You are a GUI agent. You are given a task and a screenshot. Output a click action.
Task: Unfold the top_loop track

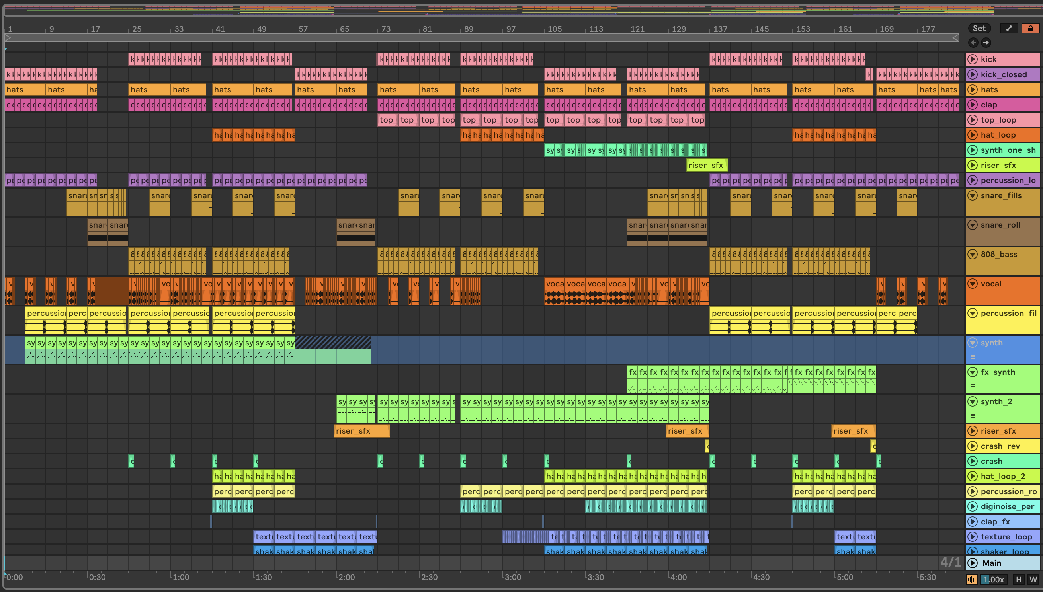point(972,120)
